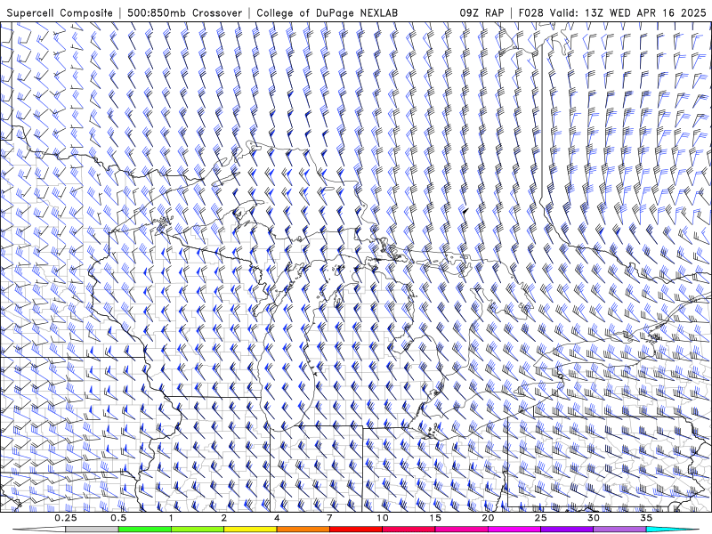Click the color scale label reading 10
This screenshot has height=534, width=712.
click(383, 518)
